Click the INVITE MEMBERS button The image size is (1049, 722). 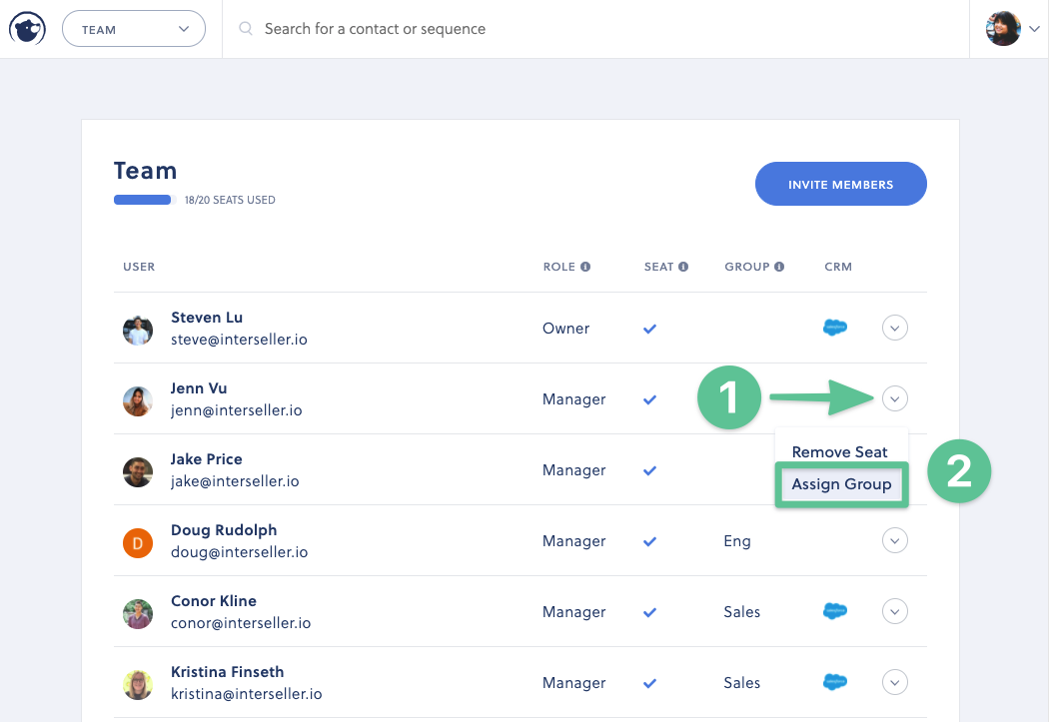(840, 184)
